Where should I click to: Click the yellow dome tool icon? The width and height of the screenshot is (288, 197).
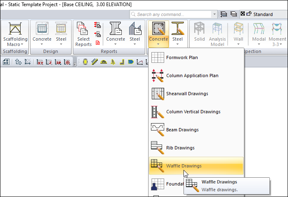click(x=104, y=62)
